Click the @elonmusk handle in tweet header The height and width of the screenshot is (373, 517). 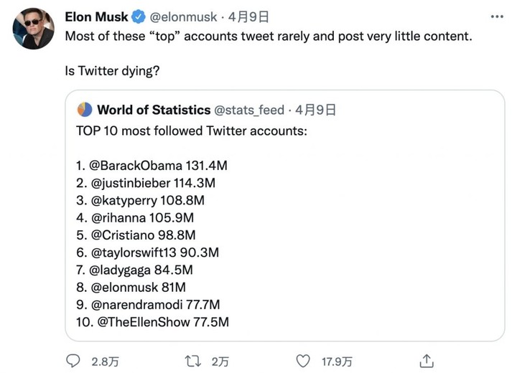pyautogui.click(x=184, y=16)
